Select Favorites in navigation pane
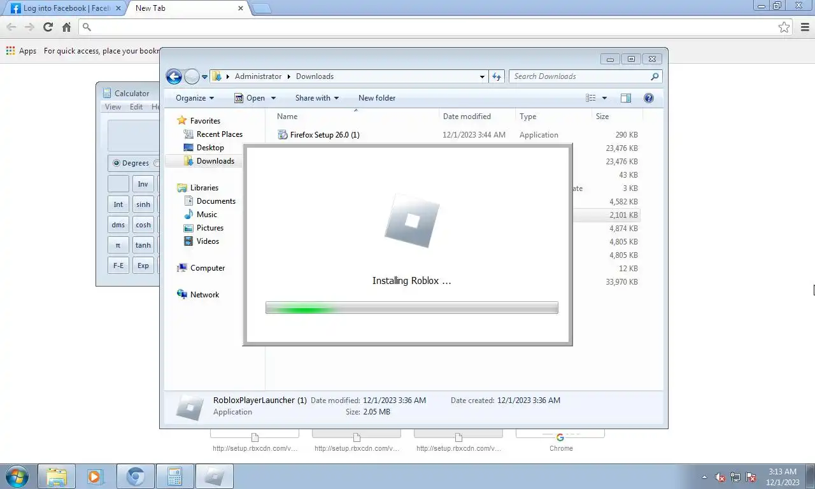 pos(205,121)
